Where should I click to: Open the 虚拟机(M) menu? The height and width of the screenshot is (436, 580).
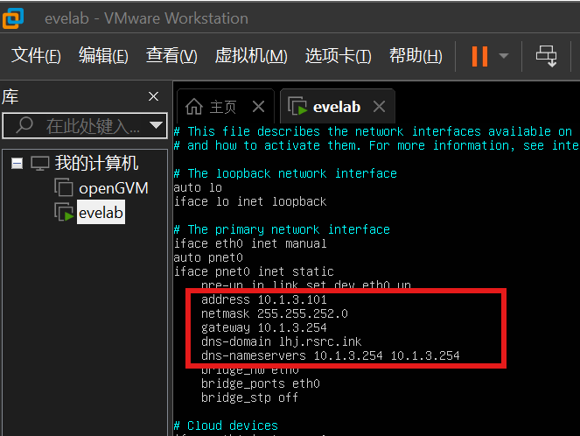pos(251,56)
